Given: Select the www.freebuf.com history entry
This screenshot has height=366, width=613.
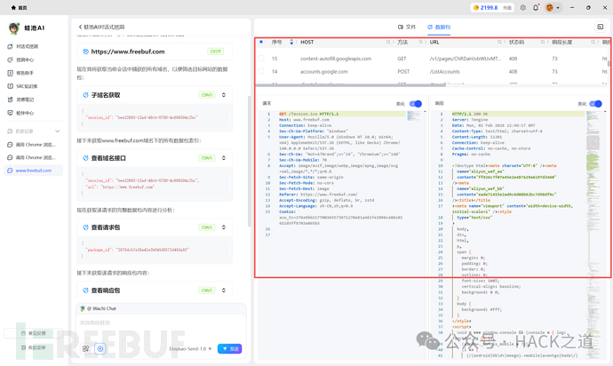Looking at the screenshot, I should click(x=33, y=171).
